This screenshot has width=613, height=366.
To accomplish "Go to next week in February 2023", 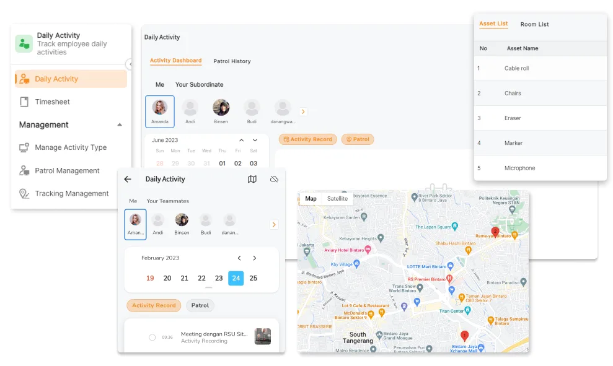I will click(x=254, y=258).
